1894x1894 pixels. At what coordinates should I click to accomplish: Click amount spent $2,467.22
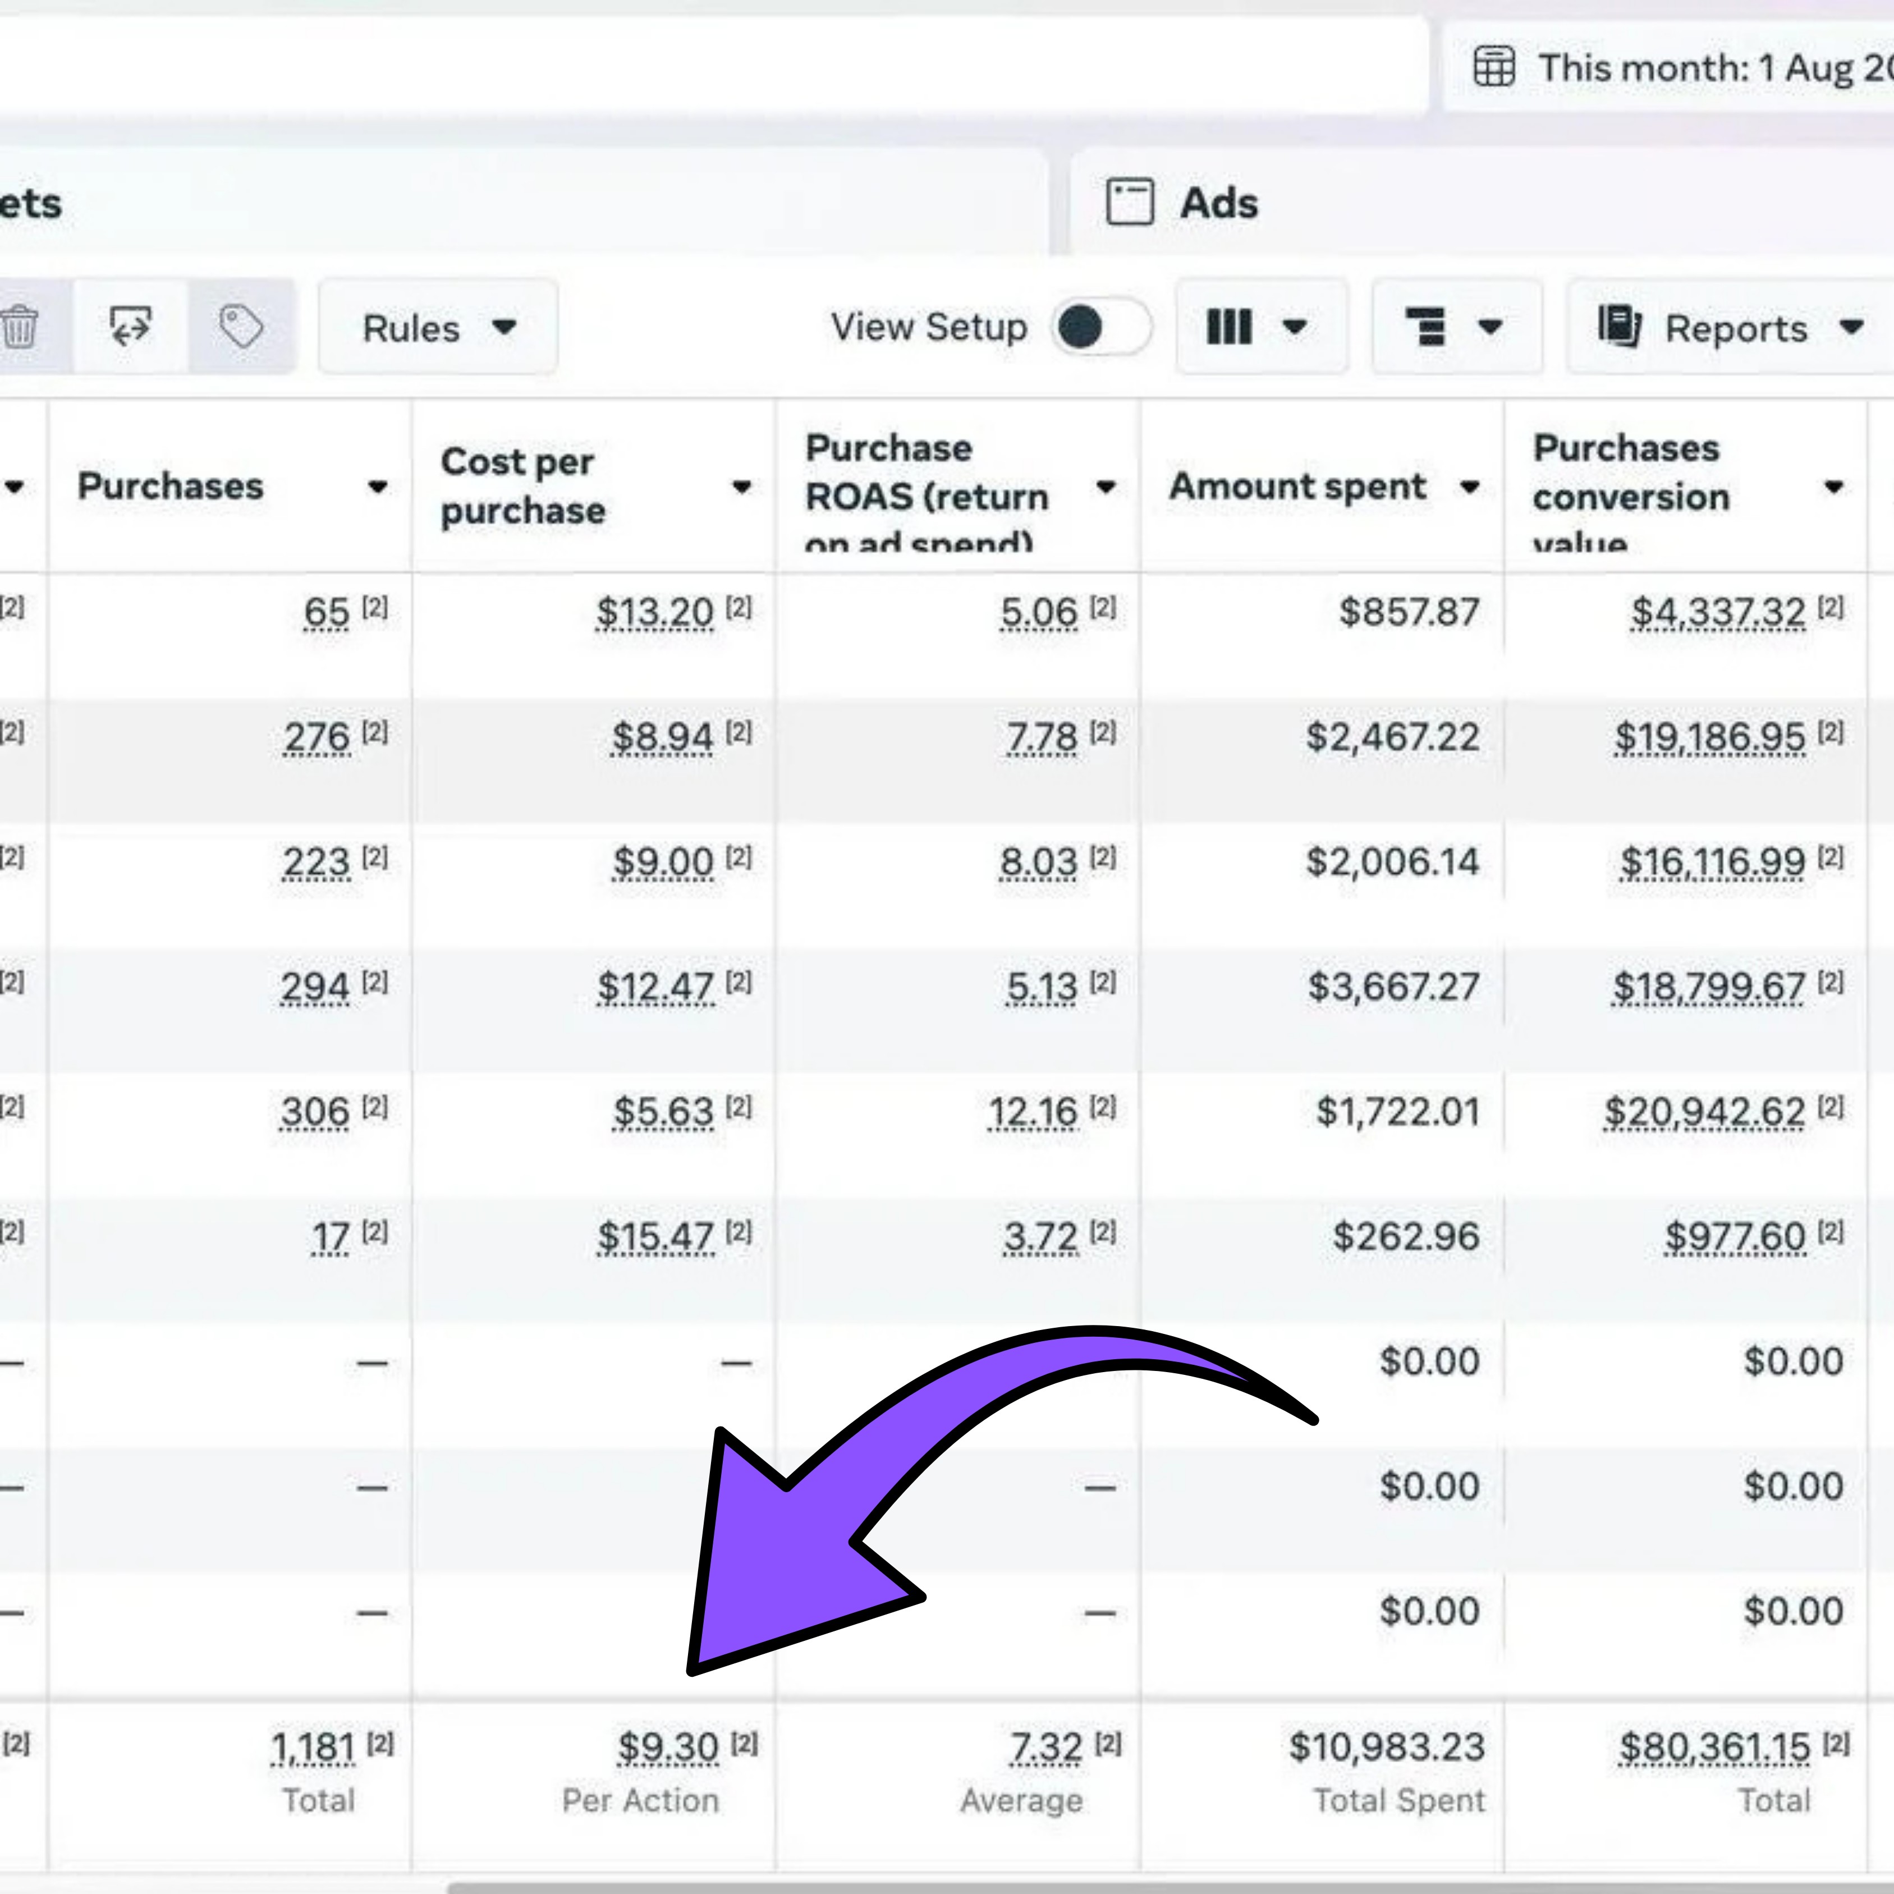pos(1393,737)
